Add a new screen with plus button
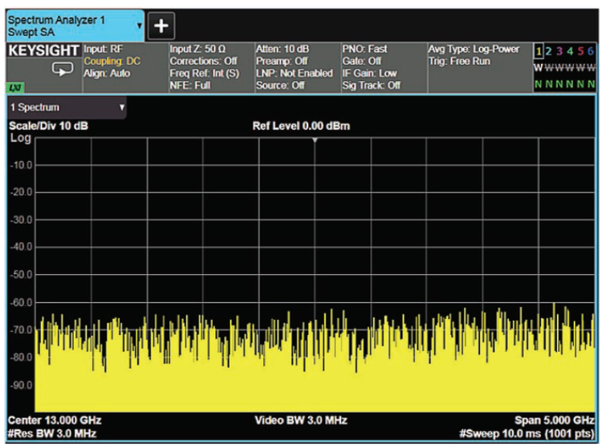 click(161, 26)
